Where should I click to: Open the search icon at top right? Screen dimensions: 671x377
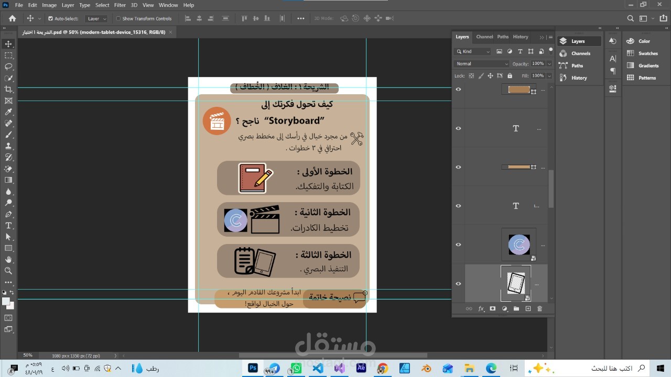pos(631,18)
